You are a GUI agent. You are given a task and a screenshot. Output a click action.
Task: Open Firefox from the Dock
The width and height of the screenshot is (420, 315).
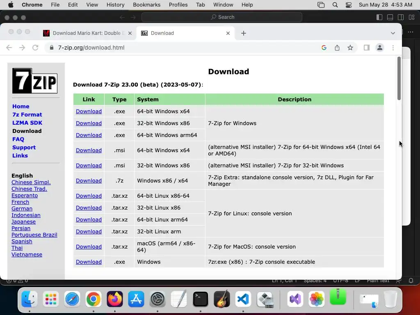(115, 299)
